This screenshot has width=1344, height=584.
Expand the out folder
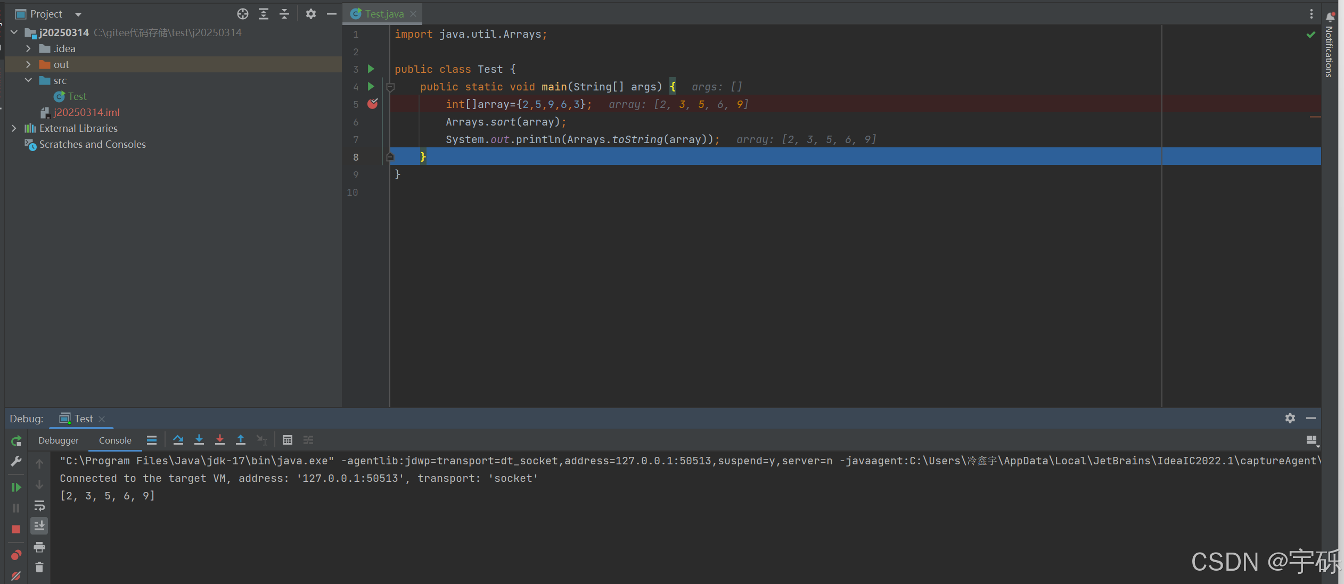click(28, 64)
